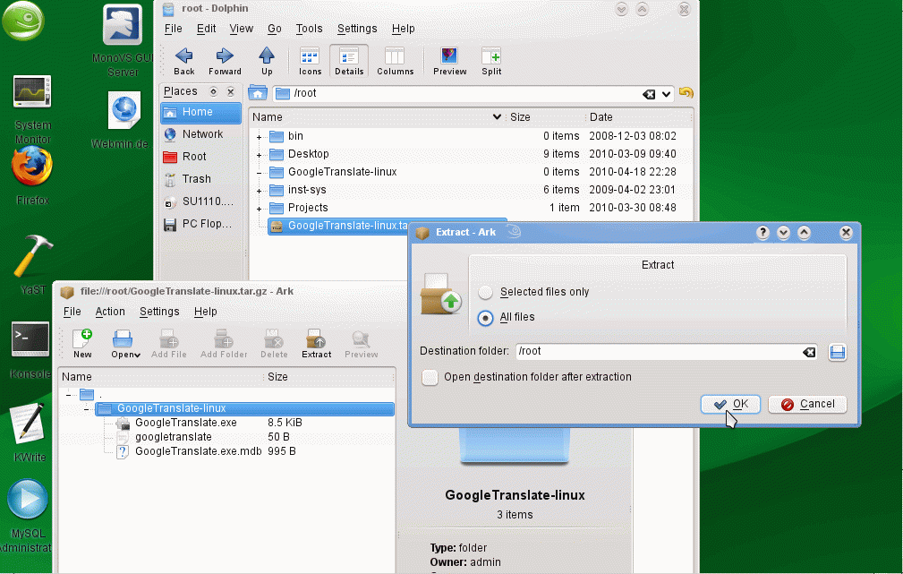
Task: Click Extract in the Ark toolbar
Action: pyautogui.click(x=316, y=344)
